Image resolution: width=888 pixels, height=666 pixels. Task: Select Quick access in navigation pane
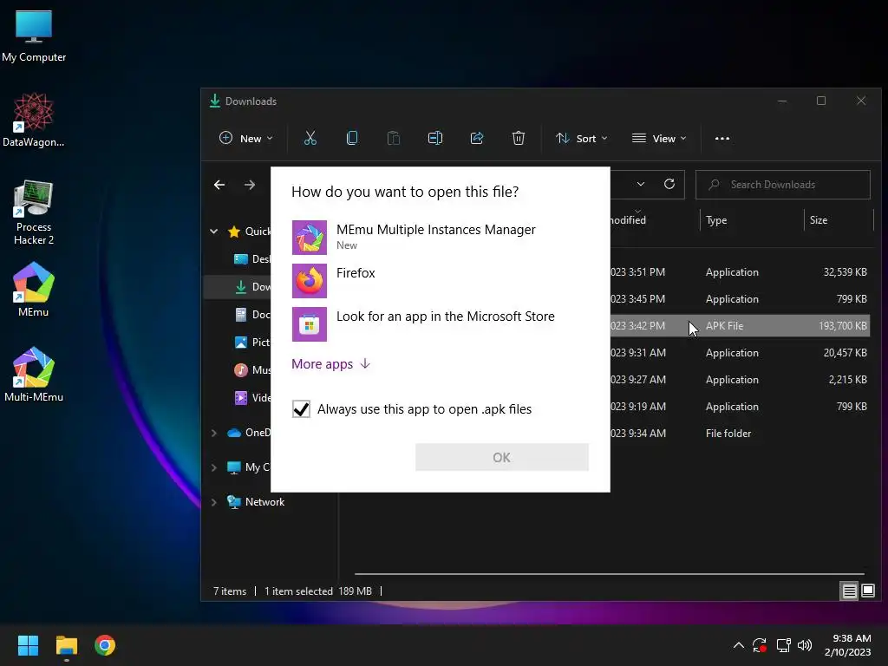(249, 231)
